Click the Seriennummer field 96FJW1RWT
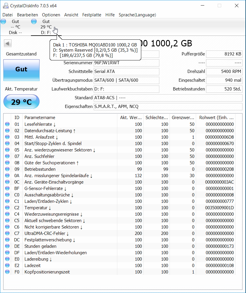 [126, 63]
